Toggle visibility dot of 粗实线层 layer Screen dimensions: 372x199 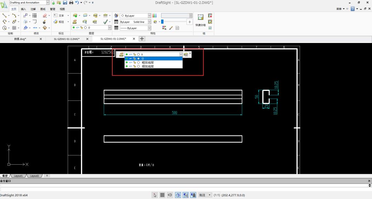click(127, 63)
